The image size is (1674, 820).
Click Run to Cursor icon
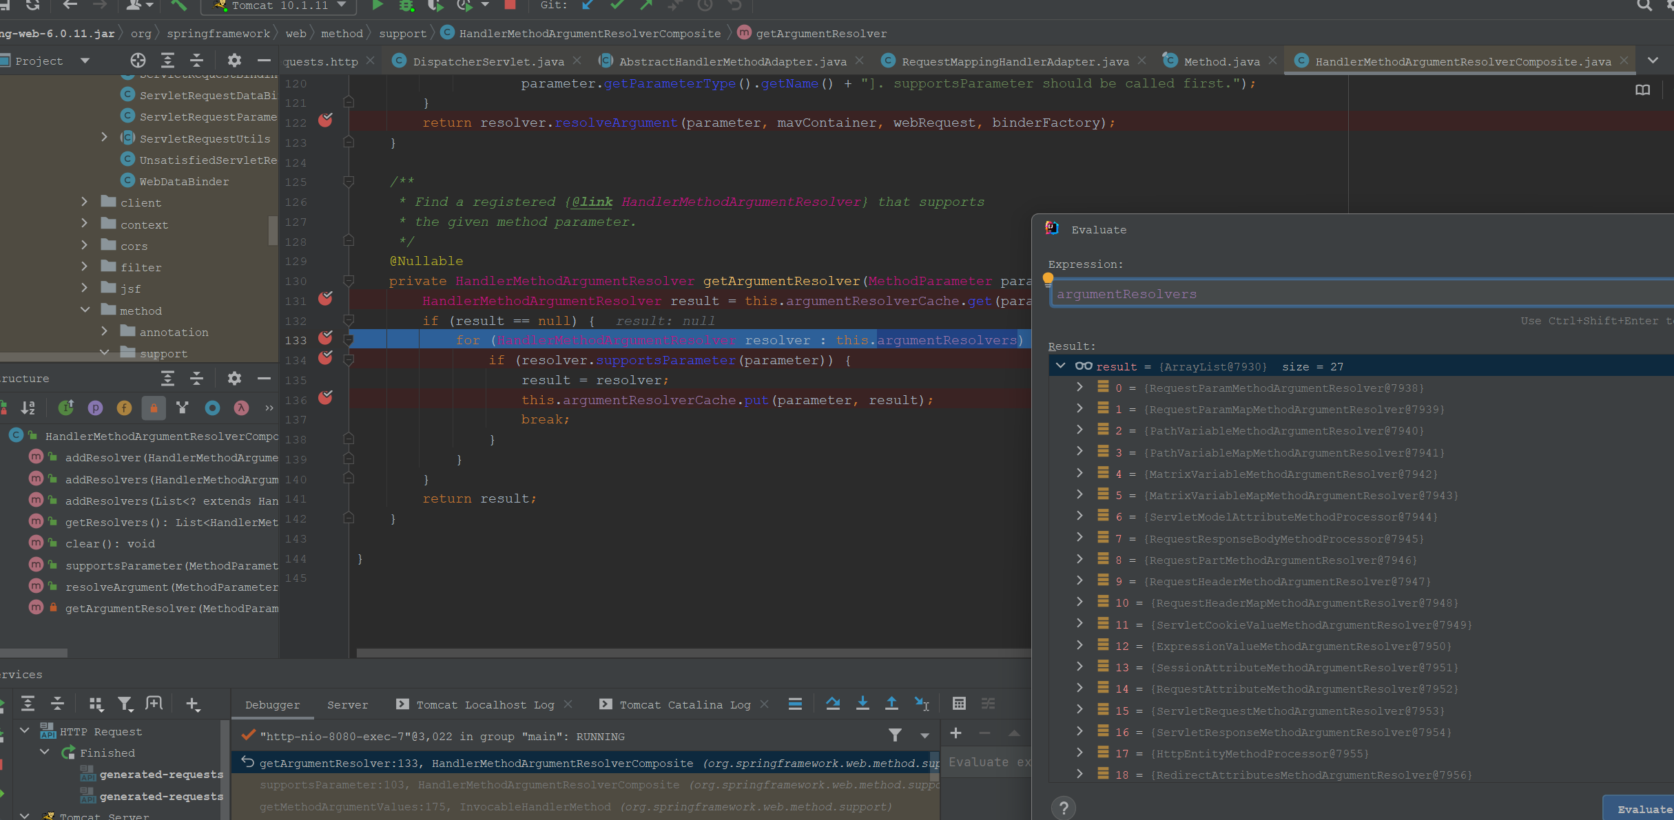coord(922,704)
